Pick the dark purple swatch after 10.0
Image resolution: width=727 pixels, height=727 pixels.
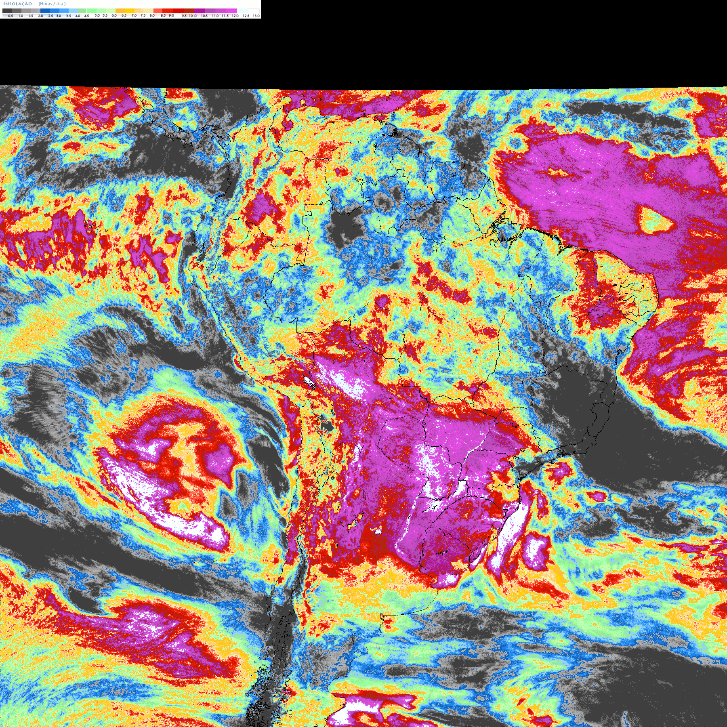tap(200, 11)
